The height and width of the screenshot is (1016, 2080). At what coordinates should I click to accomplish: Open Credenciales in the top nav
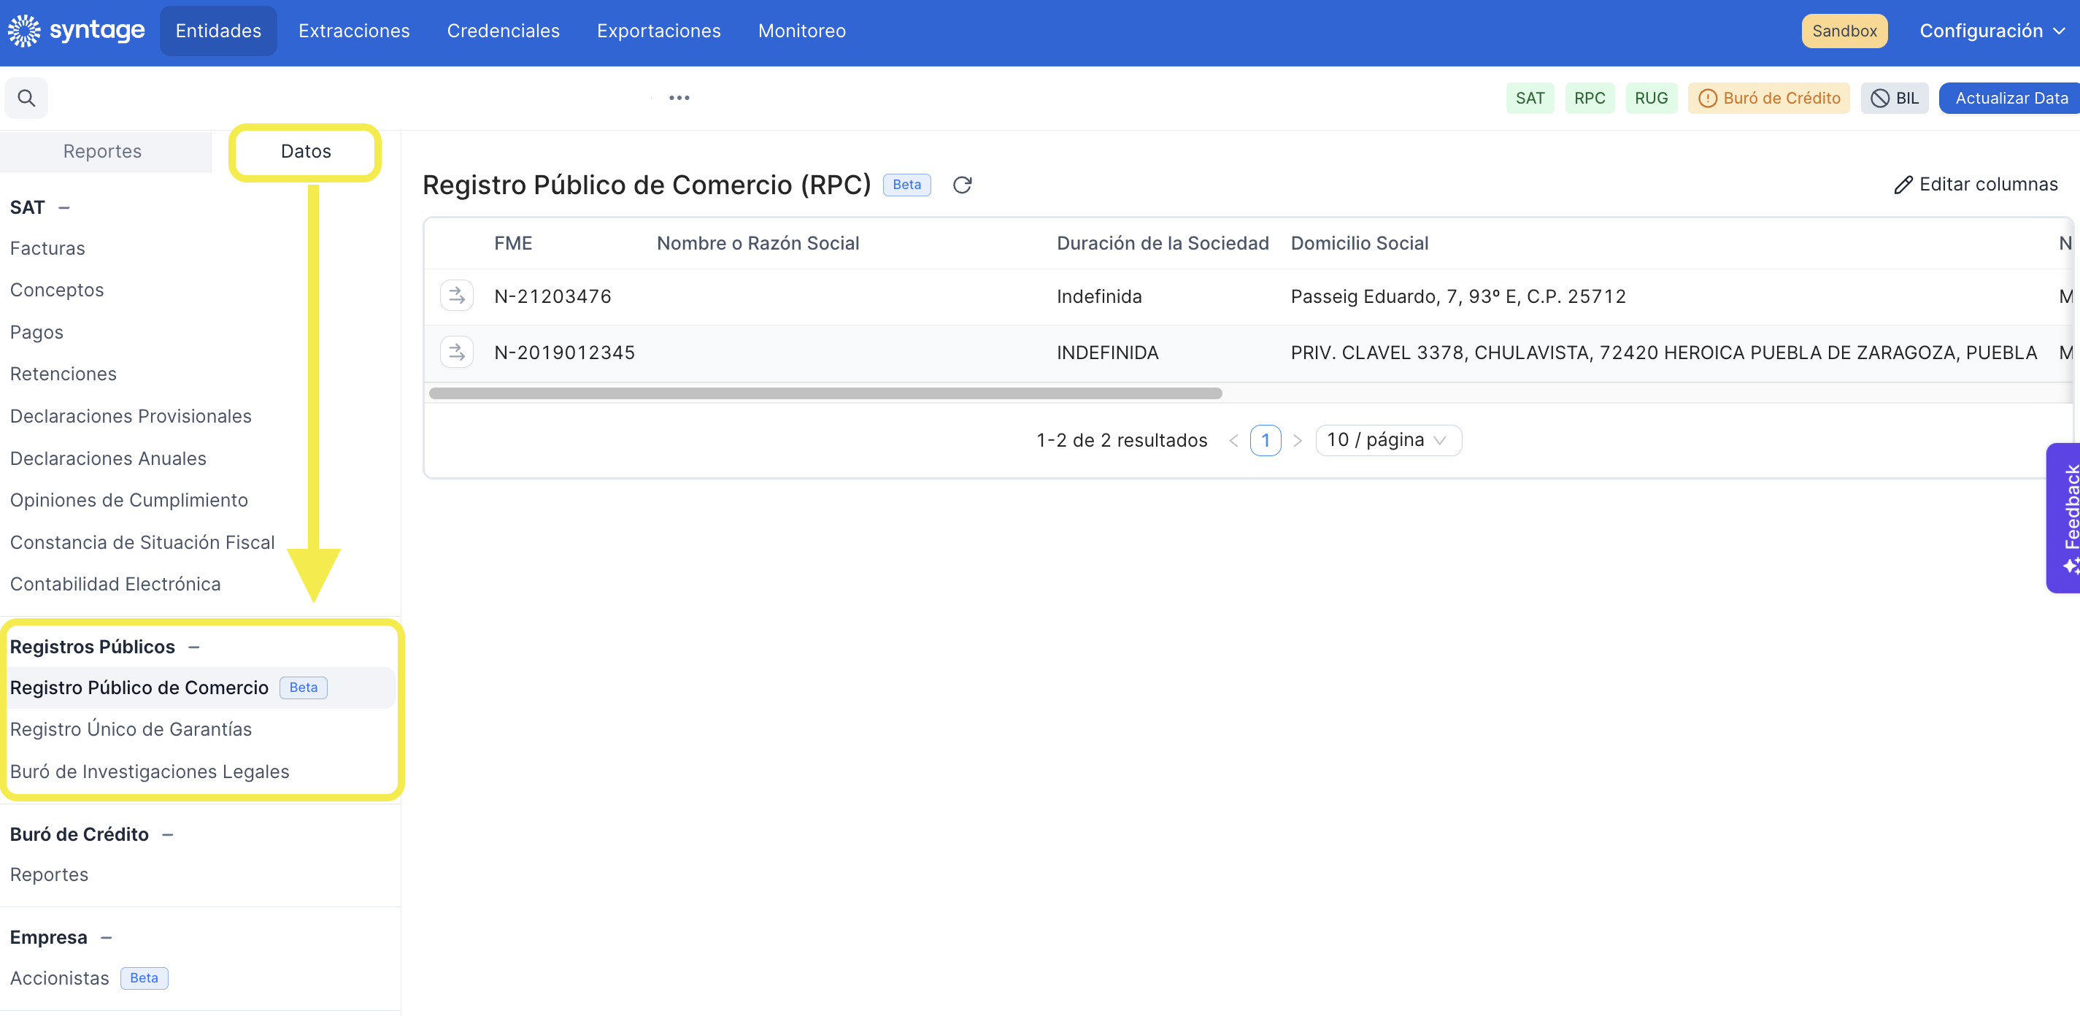point(503,31)
